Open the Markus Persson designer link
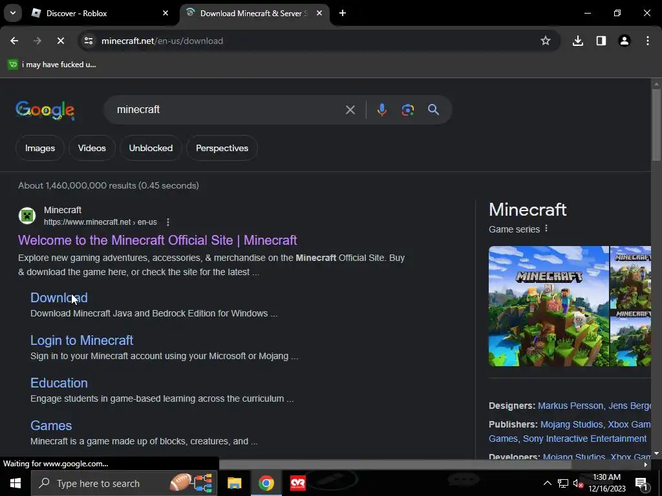The height and width of the screenshot is (496, 662). pos(570,406)
